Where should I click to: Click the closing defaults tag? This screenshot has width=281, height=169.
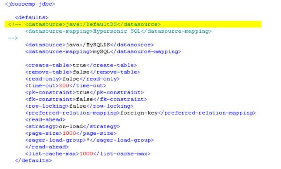point(34,161)
